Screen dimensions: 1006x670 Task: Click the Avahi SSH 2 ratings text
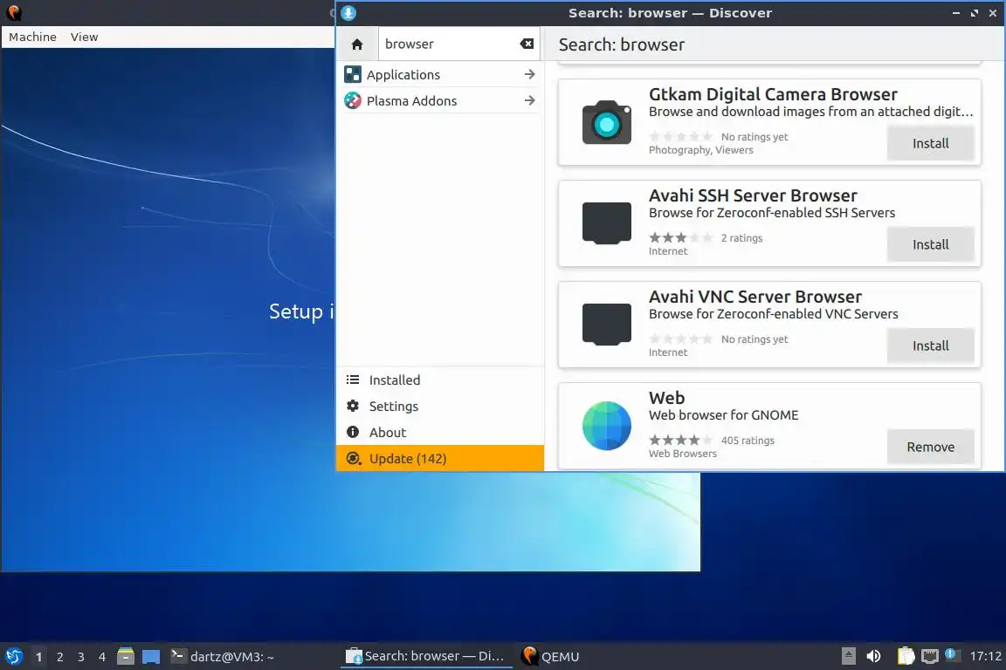(741, 238)
